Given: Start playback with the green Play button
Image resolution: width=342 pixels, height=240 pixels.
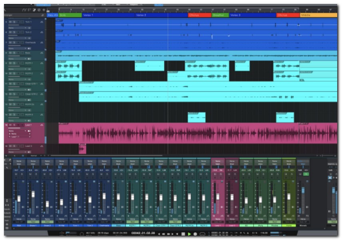Looking at the screenshot, I should click(189, 234).
